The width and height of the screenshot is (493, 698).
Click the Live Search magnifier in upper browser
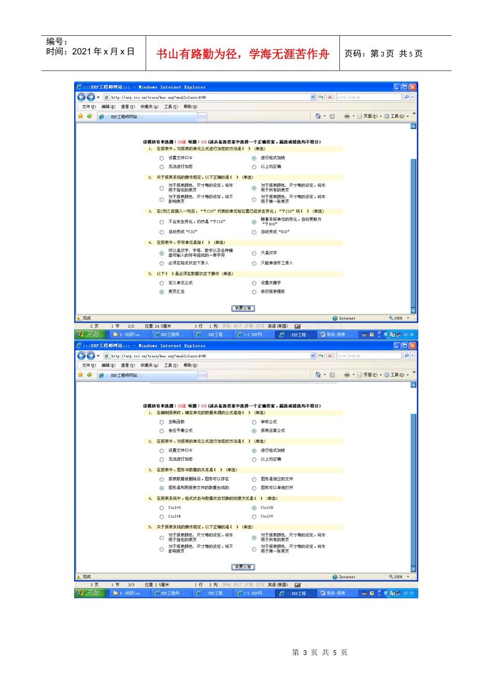[x=406, y=97]
